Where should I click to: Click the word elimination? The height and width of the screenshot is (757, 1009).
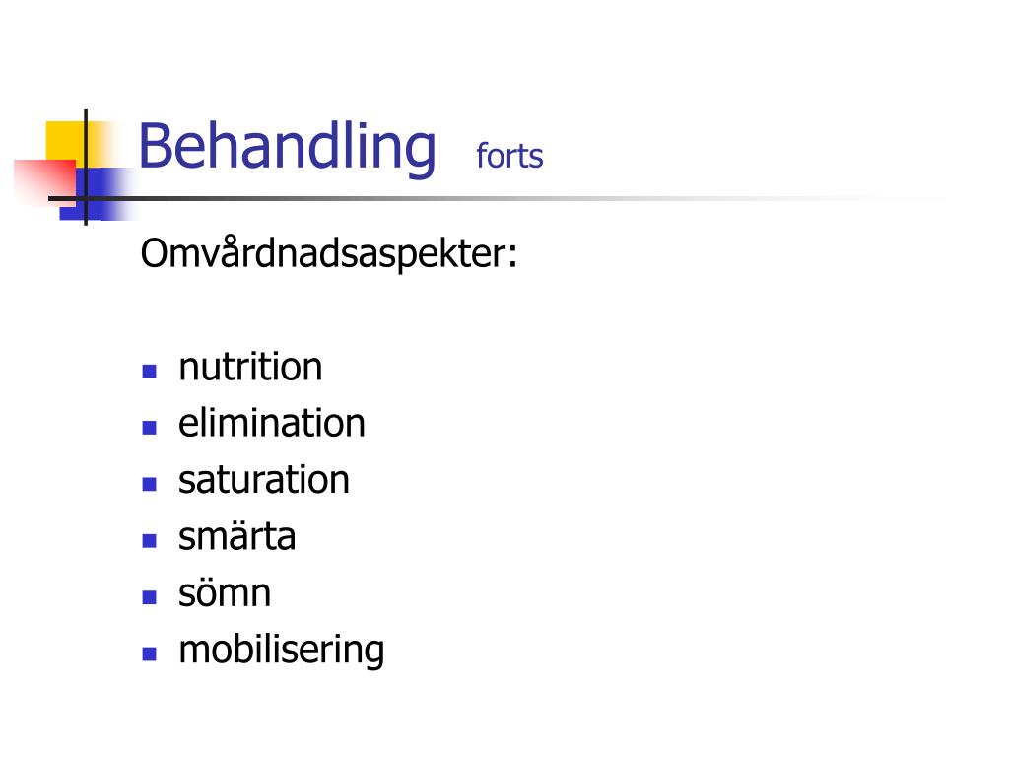(272, 423)
